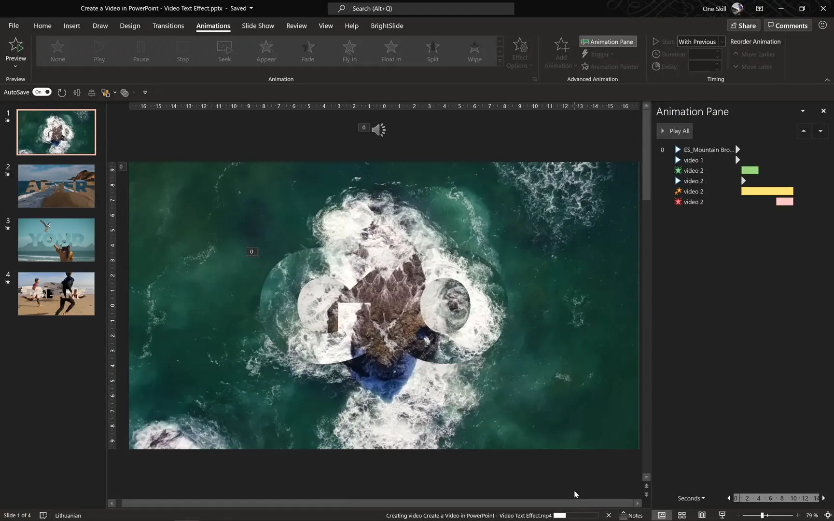Click Play All in Animation Pane

coord(674,131)
